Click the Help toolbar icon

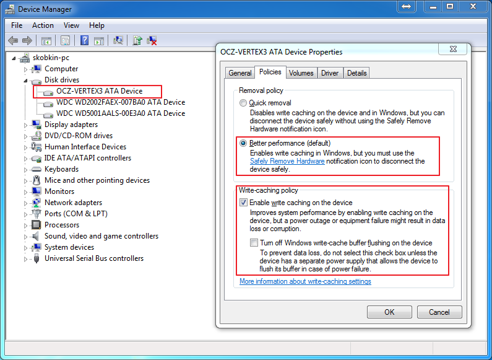point(84,41)
